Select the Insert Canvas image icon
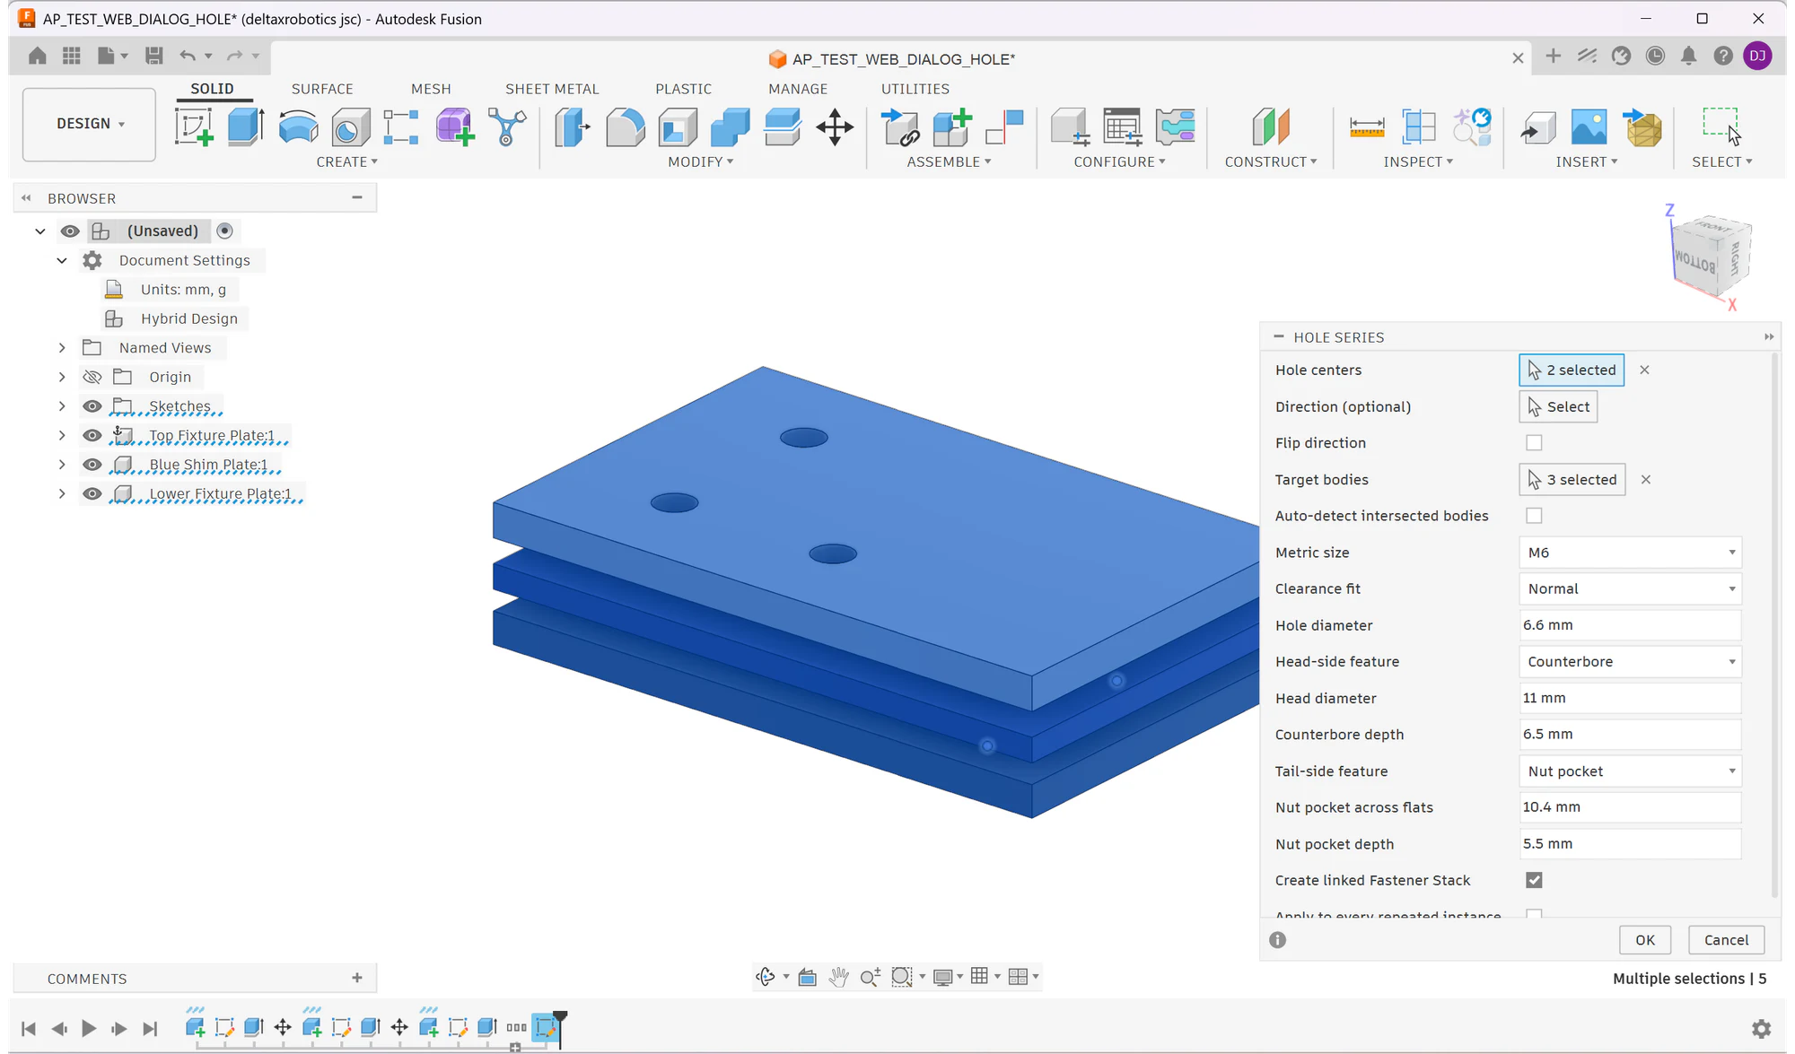This screenshot has height=1054, width=1795. pyautogui.click(x=1589, y=126)
